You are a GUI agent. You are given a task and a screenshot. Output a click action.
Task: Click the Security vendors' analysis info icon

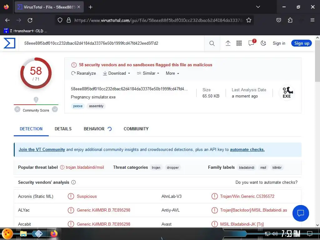pyautogui.click(x=73, y=182)
